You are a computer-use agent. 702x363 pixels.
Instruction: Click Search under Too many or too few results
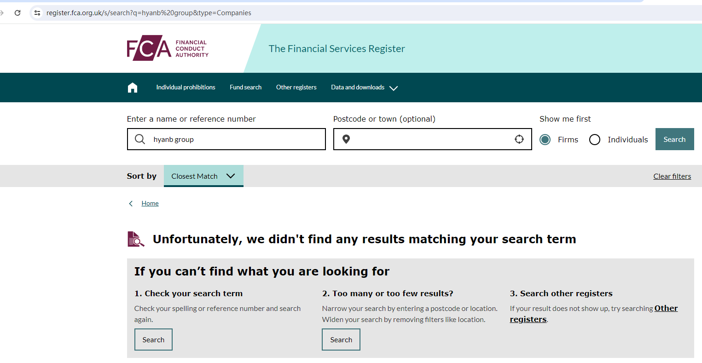coord(341,340)
